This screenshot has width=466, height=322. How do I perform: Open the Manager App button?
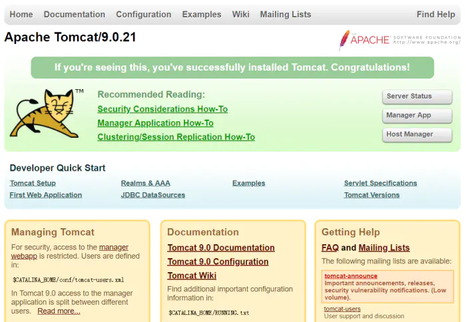click(x=417, y=116)
